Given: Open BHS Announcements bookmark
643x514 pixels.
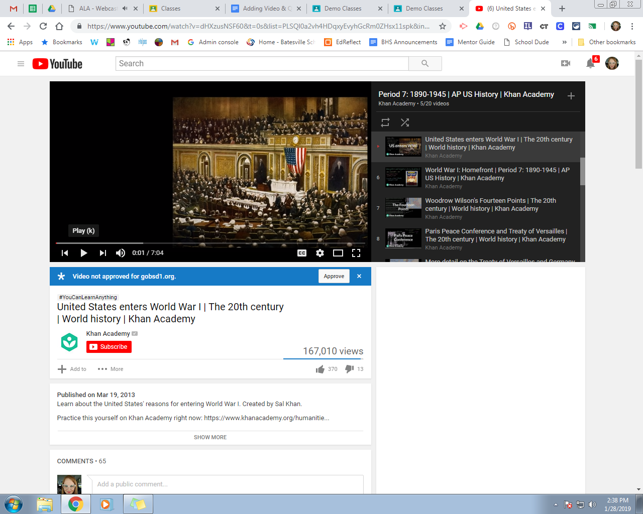Looking at the screenshot, I should pos(403,42).
